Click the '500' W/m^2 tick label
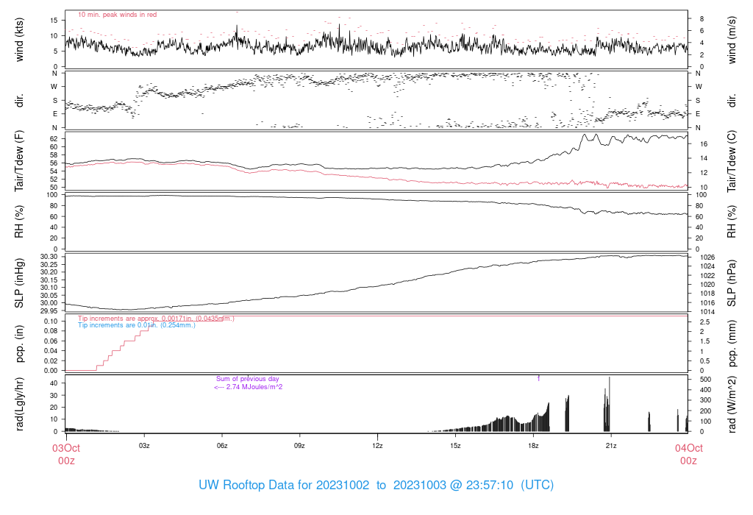The height and width of the screenshot is (515, 753). pos(705,380)
